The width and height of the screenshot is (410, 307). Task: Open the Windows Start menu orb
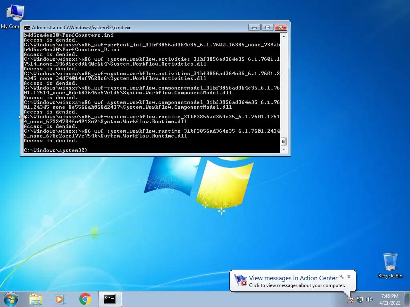tap(11, 299)
